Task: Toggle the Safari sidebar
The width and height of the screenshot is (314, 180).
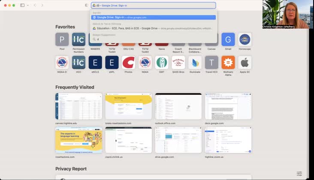Action: coord(22,5)
